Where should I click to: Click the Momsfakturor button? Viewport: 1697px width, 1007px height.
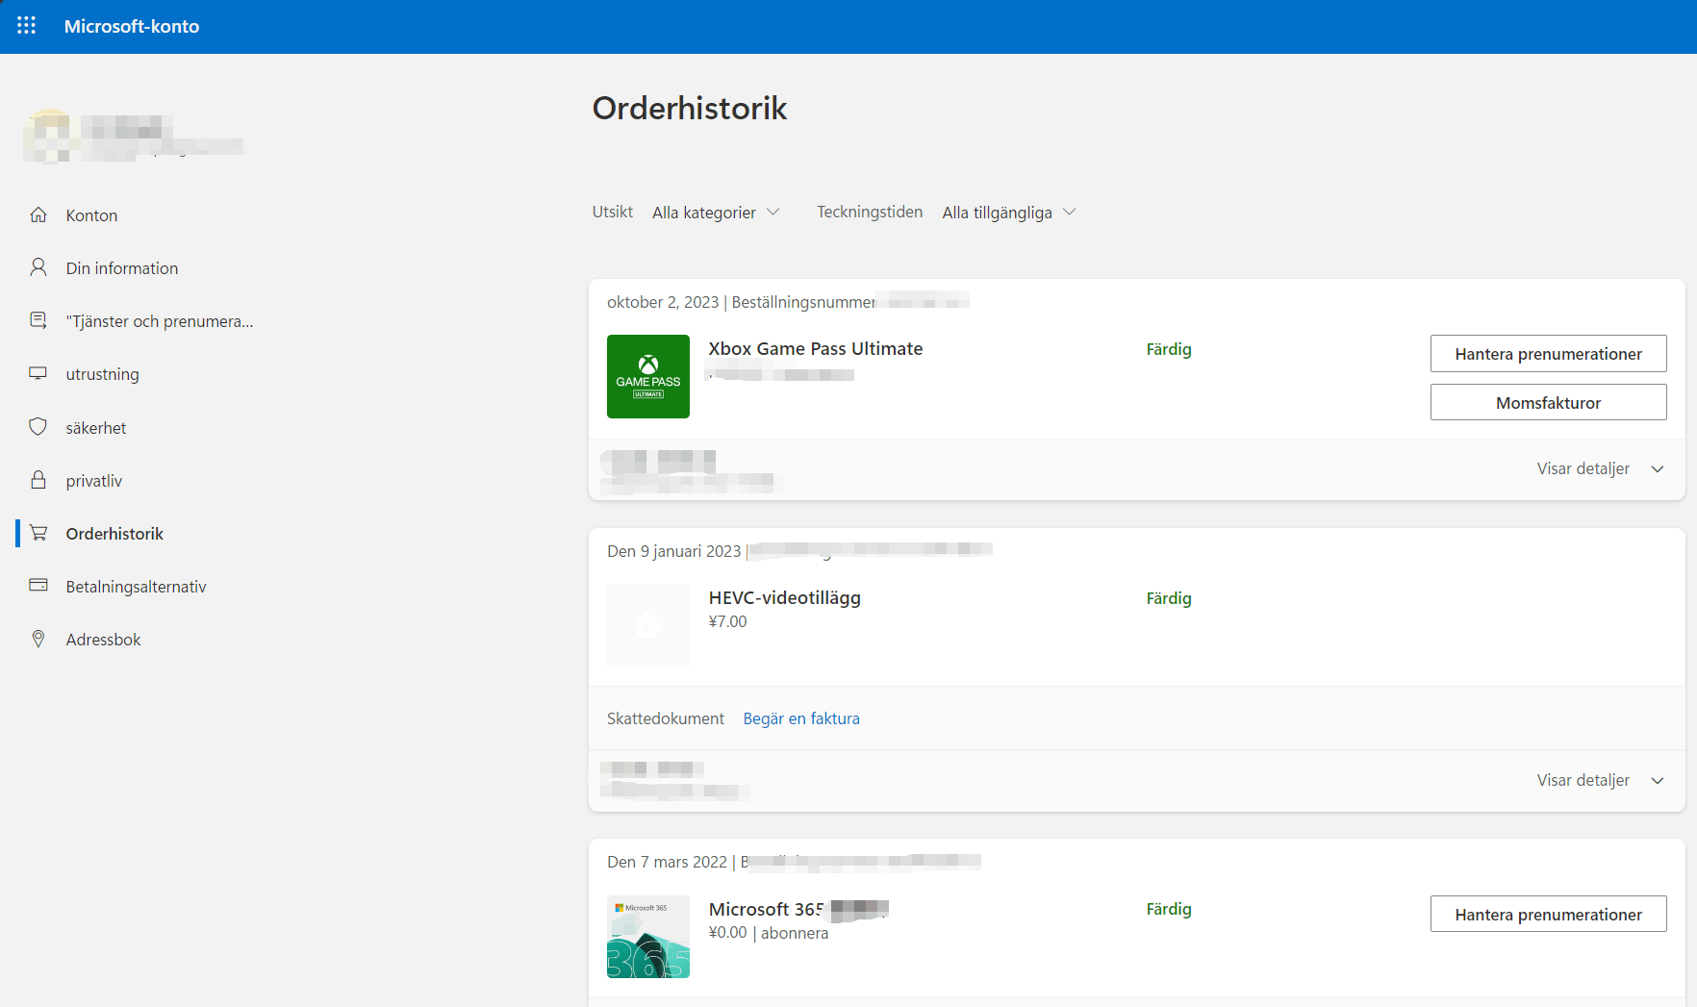point(1548,403)
